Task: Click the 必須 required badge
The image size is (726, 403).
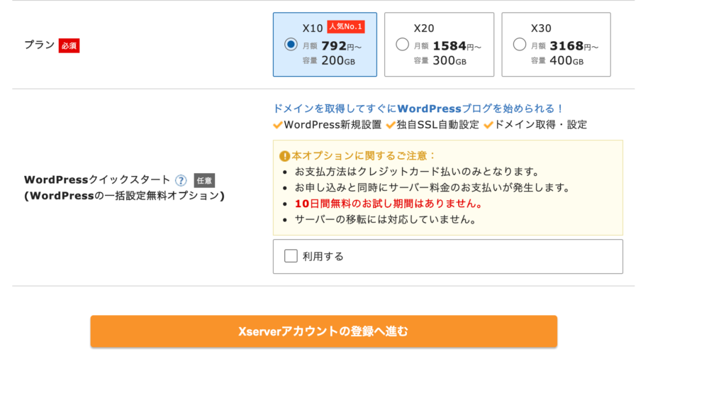Action: pos(69,45)
